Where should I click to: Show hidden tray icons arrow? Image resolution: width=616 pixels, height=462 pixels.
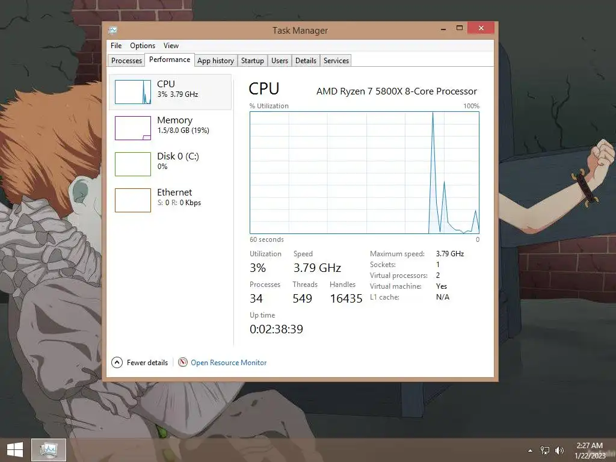(x=530, y=451)
